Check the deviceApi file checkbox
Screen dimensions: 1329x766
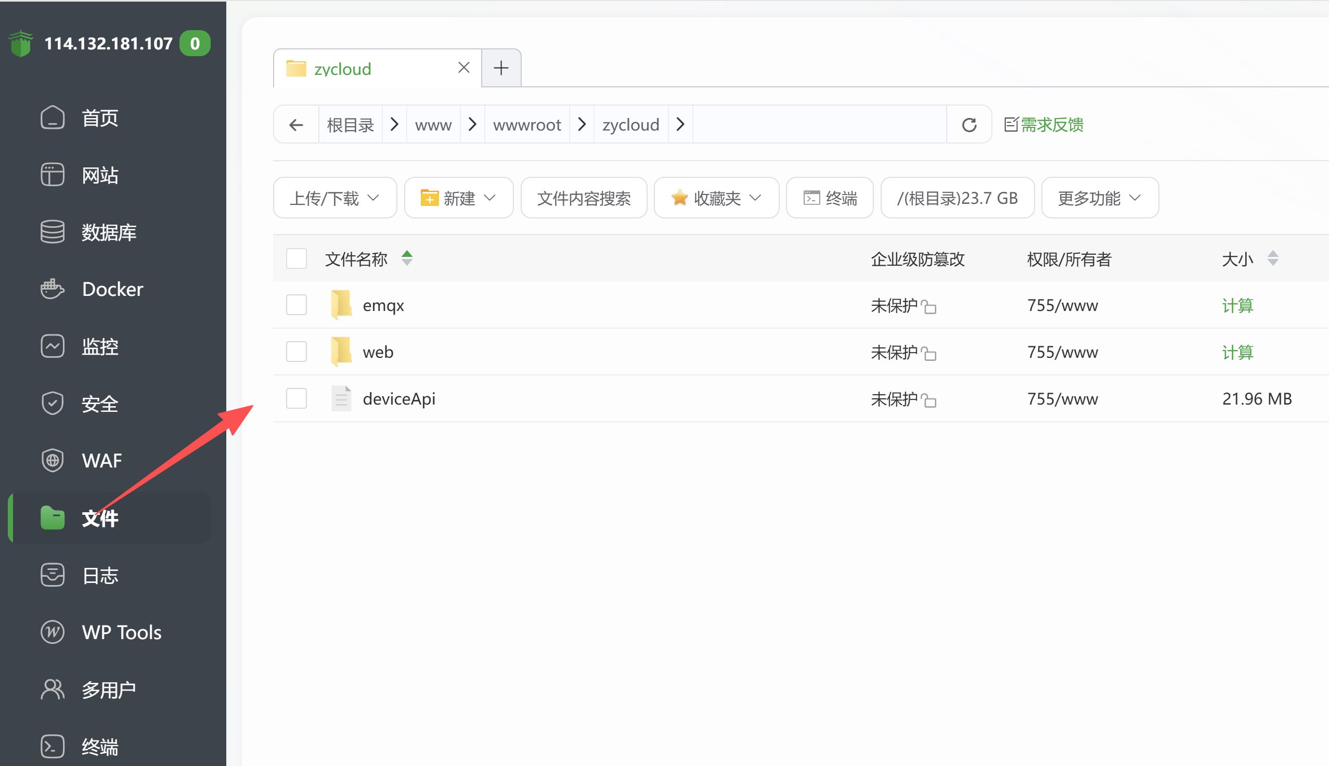(296, 398)
